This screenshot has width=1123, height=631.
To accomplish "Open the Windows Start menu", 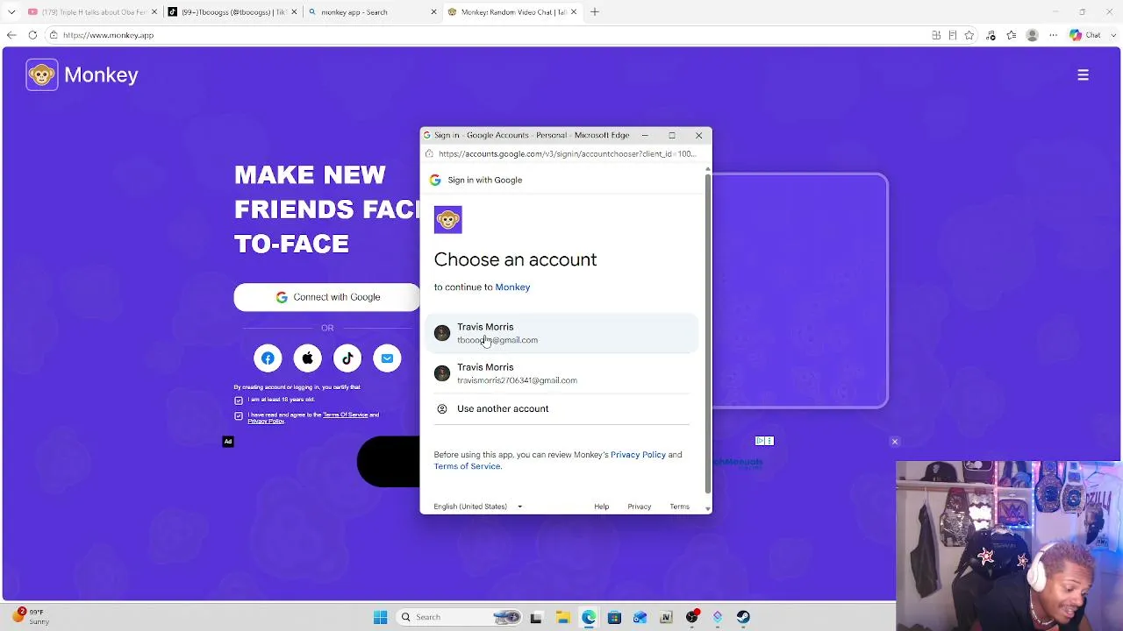I will 380,618.
